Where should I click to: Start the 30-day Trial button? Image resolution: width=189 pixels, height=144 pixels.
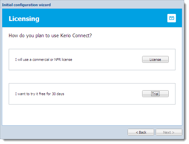point(155,94)
